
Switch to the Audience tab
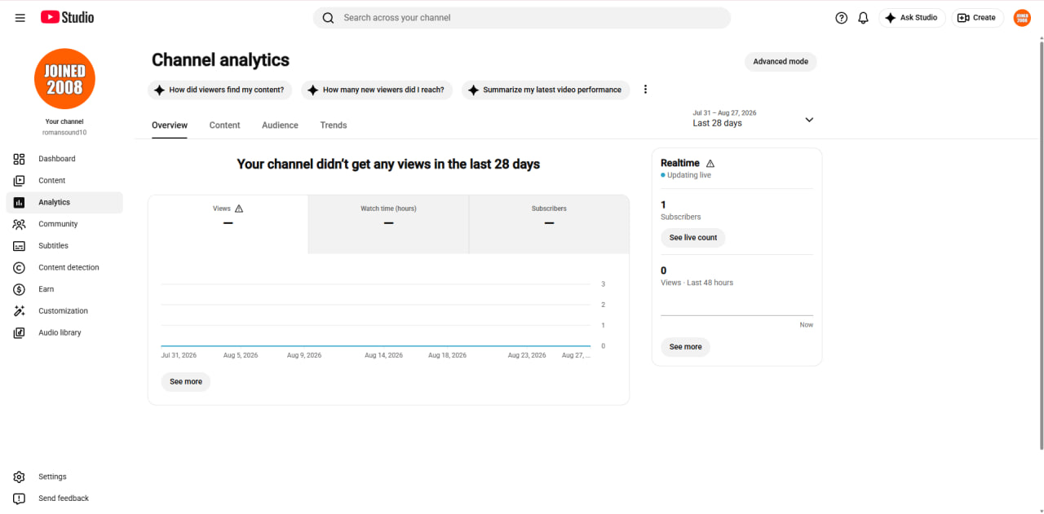pyautogui.click(x=280, y=125)
